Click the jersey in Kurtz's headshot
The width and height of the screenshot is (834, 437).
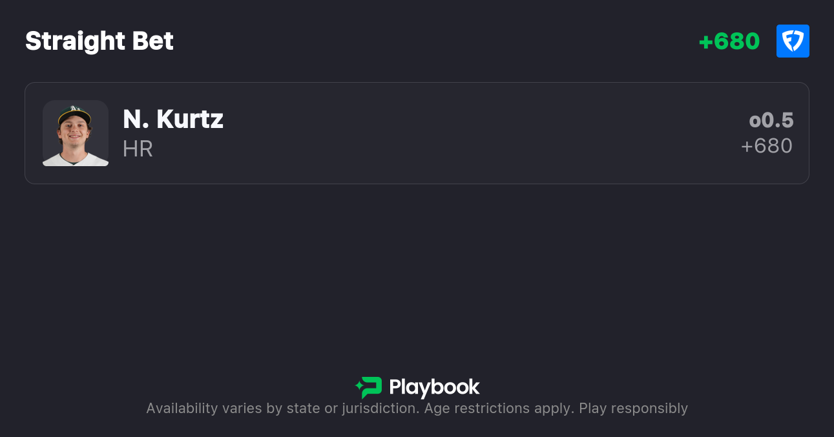pos(76,159)
